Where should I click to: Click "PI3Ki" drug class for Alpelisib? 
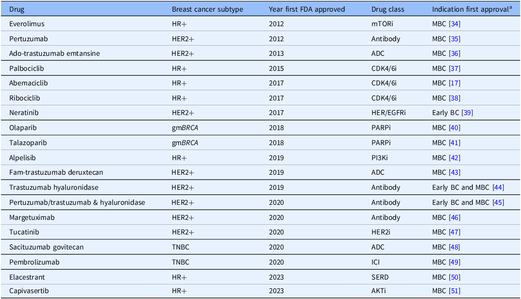click(x=379, y=158)
